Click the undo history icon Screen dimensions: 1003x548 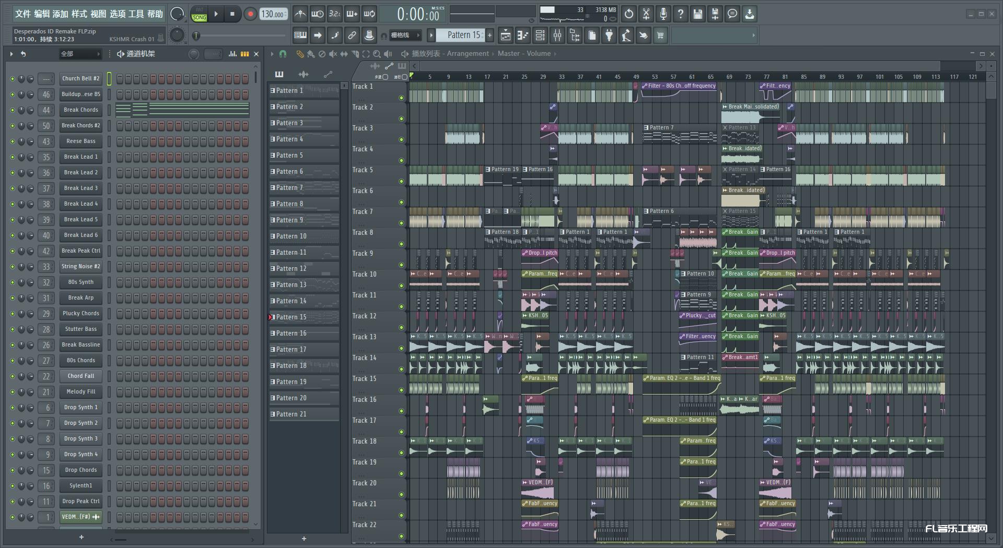click(x=629, y=14)
